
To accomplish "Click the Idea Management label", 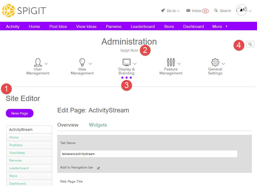I will coord(82,71).
